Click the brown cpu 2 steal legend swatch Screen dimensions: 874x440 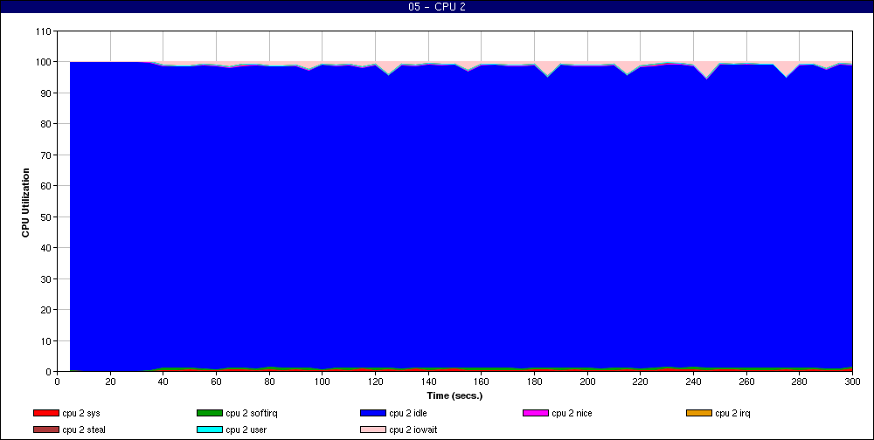tap(45, 430)
